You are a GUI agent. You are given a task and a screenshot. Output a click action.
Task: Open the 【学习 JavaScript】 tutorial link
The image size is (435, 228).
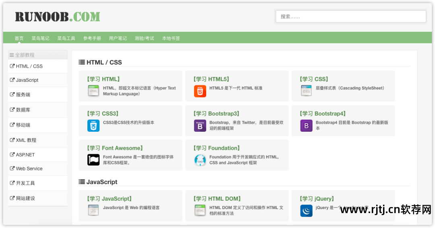point(109,199)
